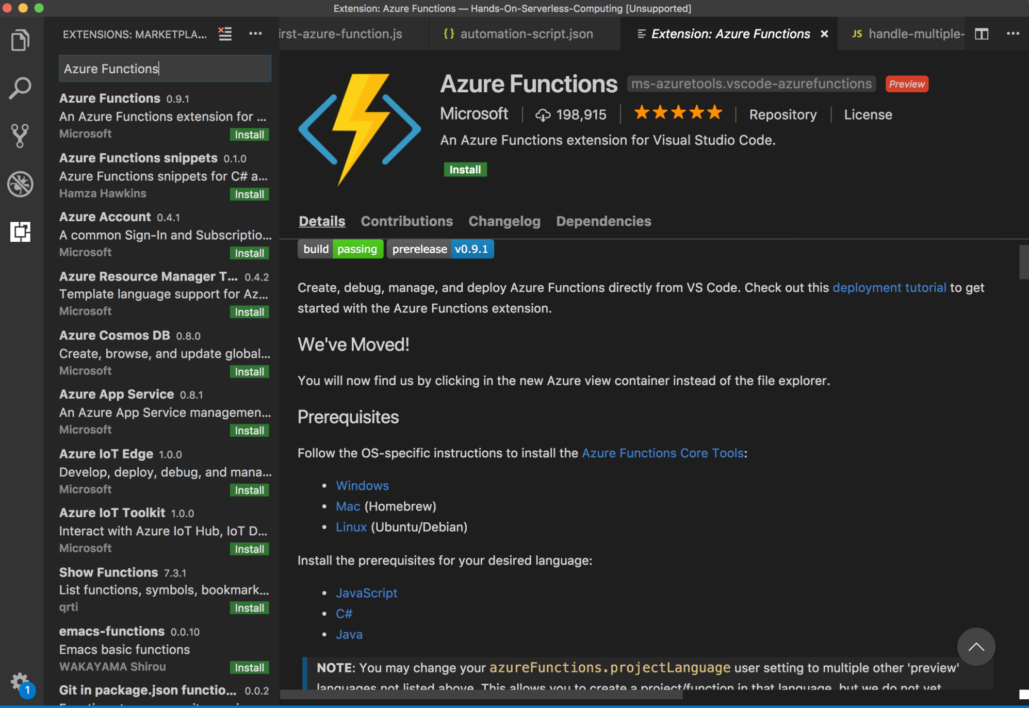The width and height of the screenshot is (1029, 708).
Task: Select the Extensions view icon
Action: [21, 232]
